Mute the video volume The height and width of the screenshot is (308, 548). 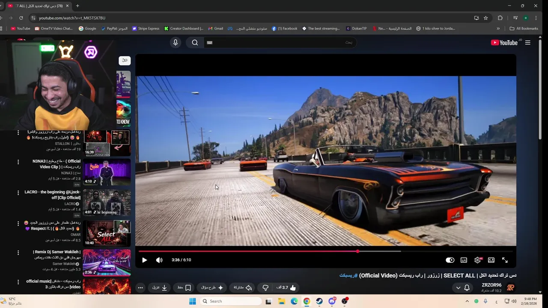click(x=159, y=260)
